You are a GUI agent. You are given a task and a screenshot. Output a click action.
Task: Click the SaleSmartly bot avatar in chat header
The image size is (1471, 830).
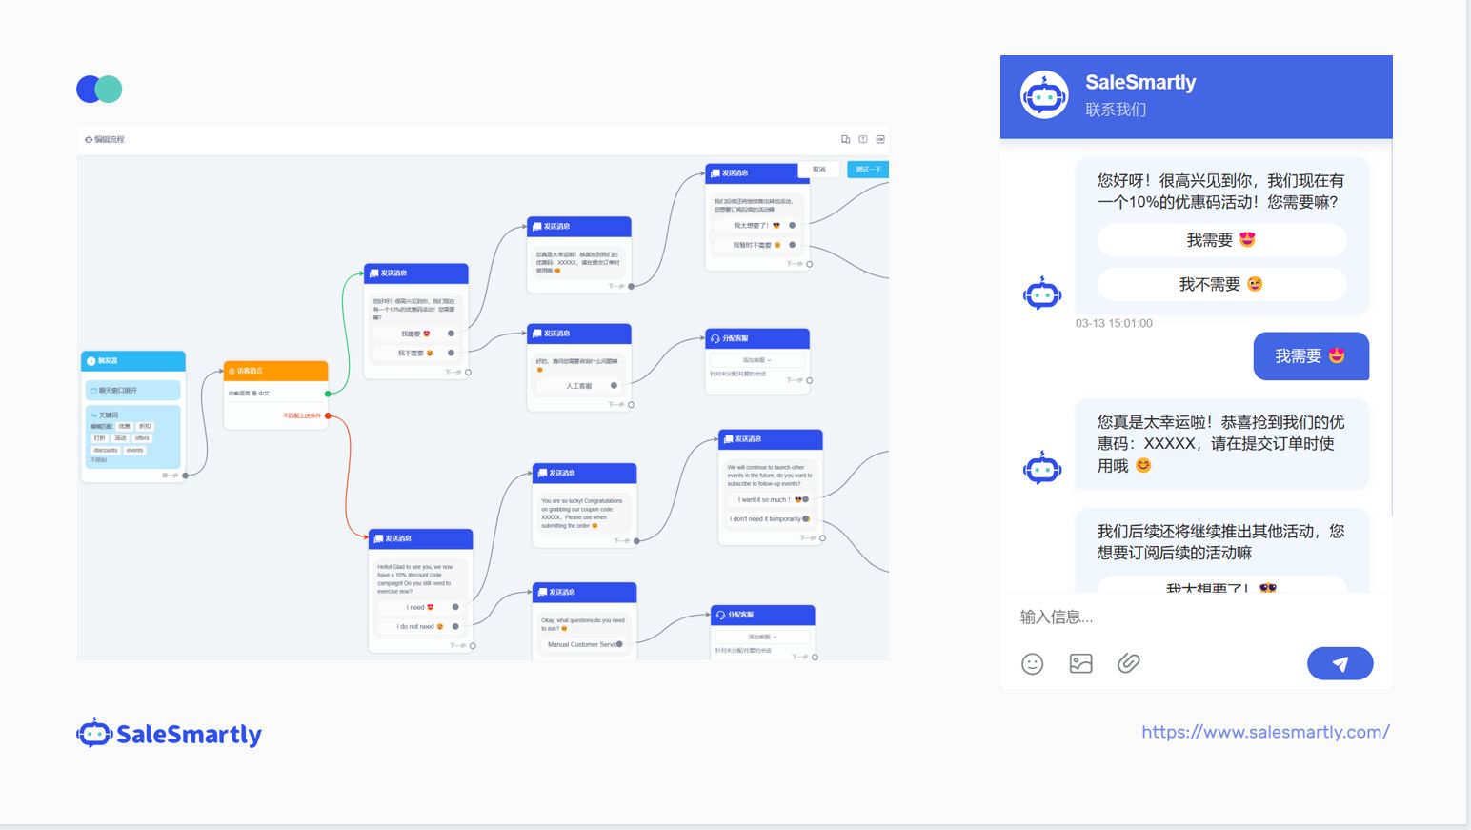1044,95
